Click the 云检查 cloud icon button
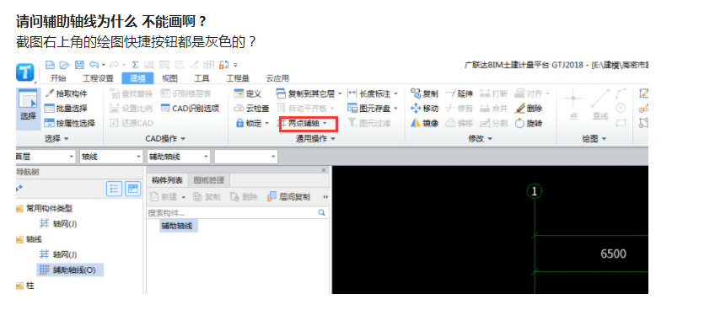Screen dimensions: 715x331 [x=251, y=109]
